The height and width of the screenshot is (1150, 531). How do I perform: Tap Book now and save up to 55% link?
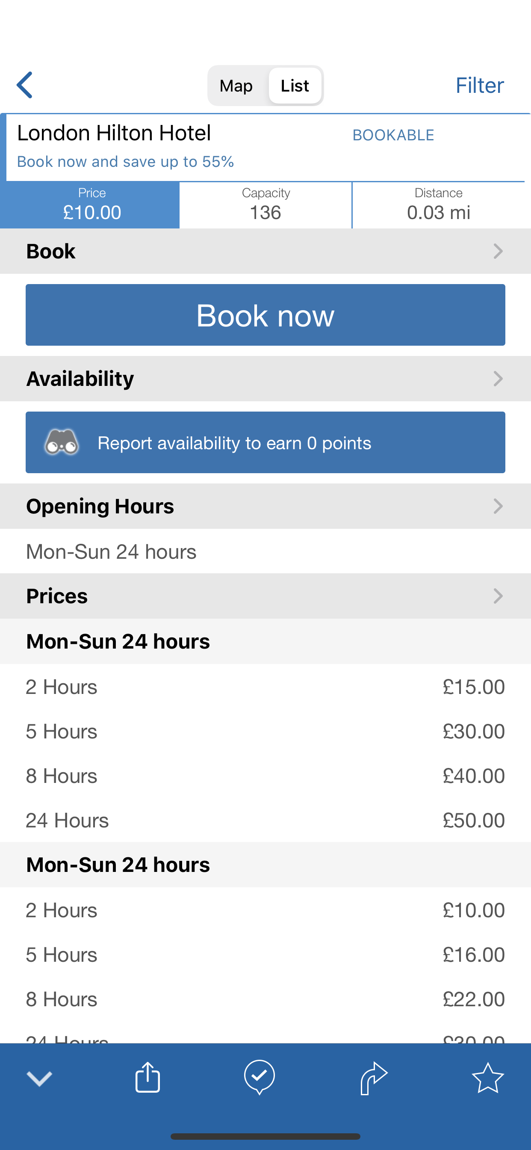click(125, 162)
